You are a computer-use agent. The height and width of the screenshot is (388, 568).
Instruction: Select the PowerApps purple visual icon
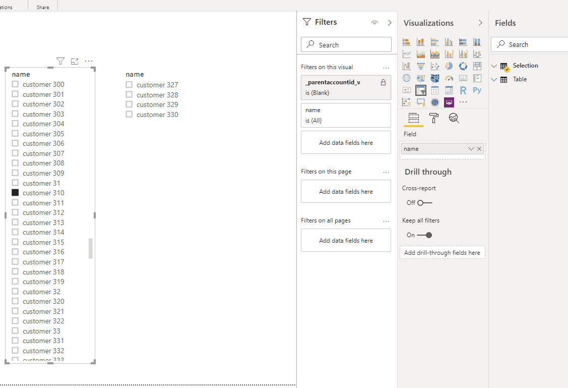(x=449, y=102)
